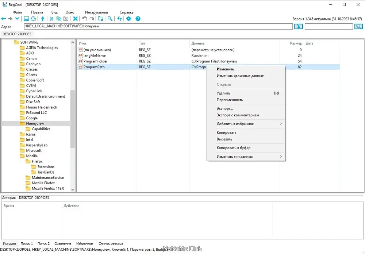
Task: Click the cut scissors icon
Action: click(52, 19)
